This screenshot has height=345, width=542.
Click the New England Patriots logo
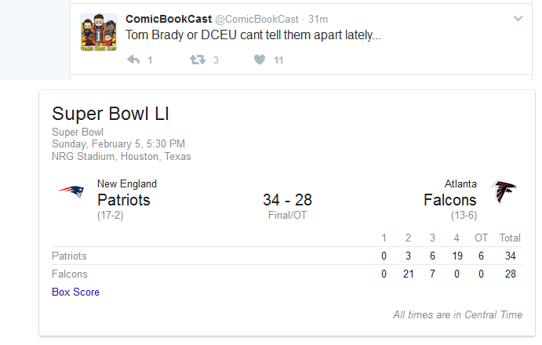point(71,191)
